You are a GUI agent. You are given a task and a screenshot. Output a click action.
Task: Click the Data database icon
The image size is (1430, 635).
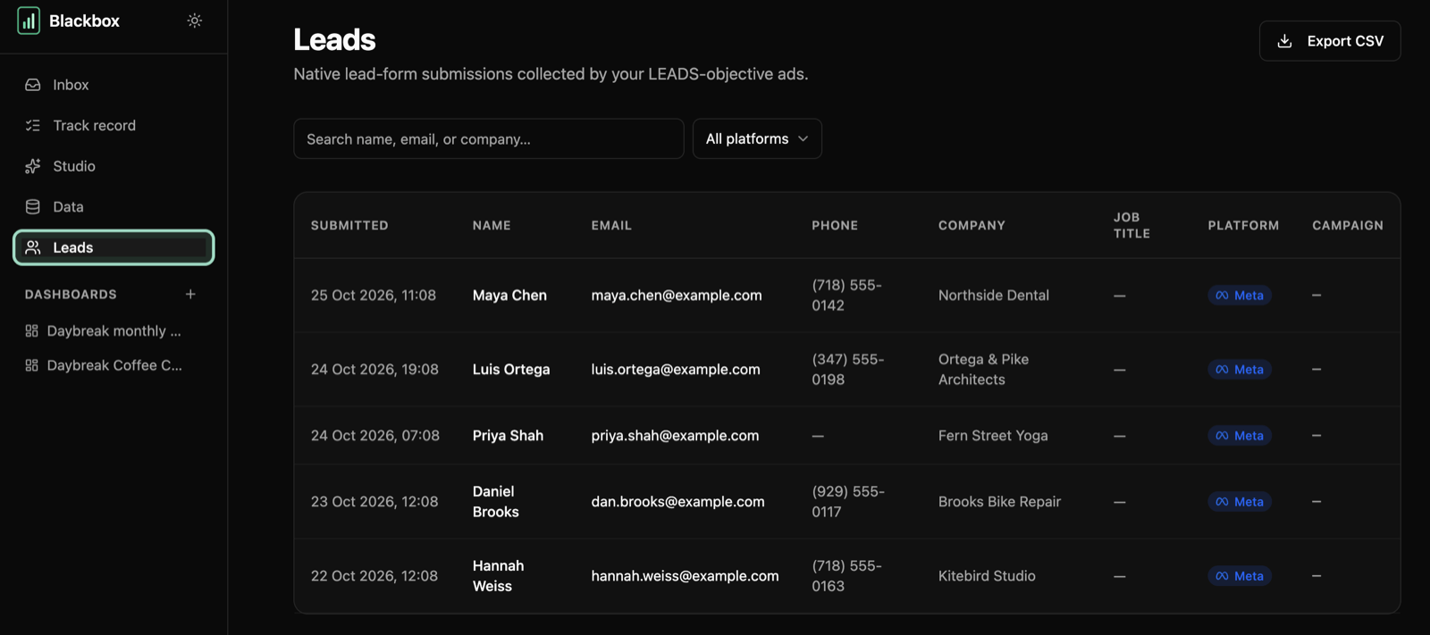33,206
